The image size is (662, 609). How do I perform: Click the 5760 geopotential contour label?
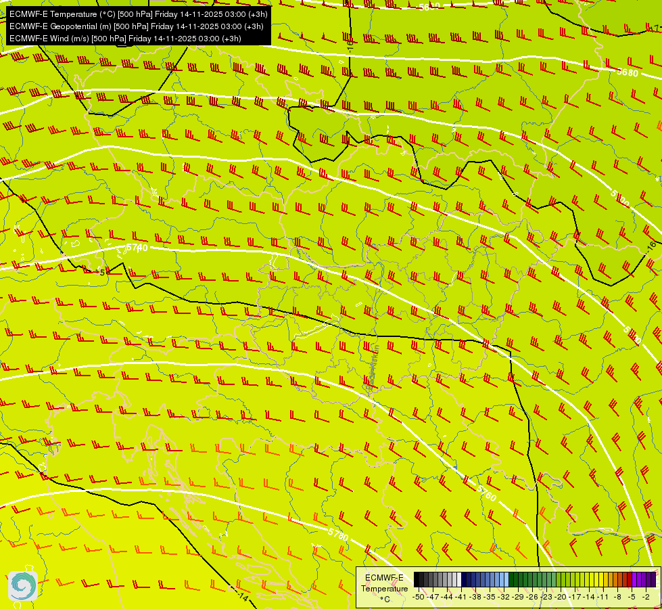click(487, 493)
